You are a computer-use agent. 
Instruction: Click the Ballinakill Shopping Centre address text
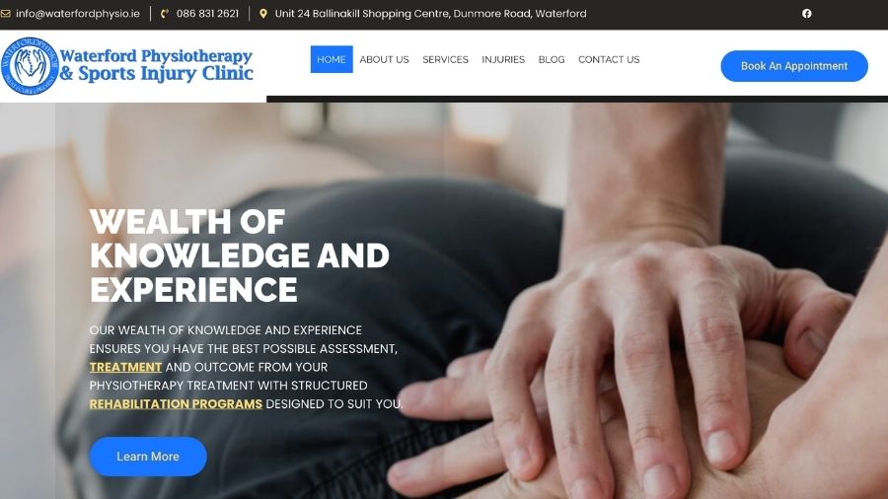tap(430, 14)
